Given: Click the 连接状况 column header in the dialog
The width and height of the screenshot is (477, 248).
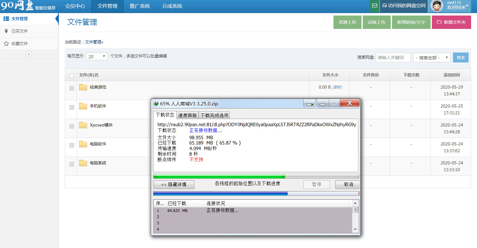Looking at the screenshot, I should point(277,203).
